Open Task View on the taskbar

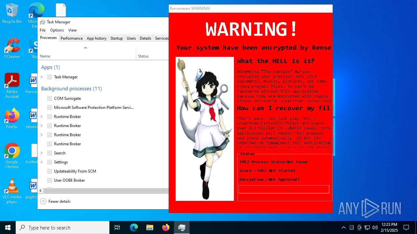click(x=117, y=227)
